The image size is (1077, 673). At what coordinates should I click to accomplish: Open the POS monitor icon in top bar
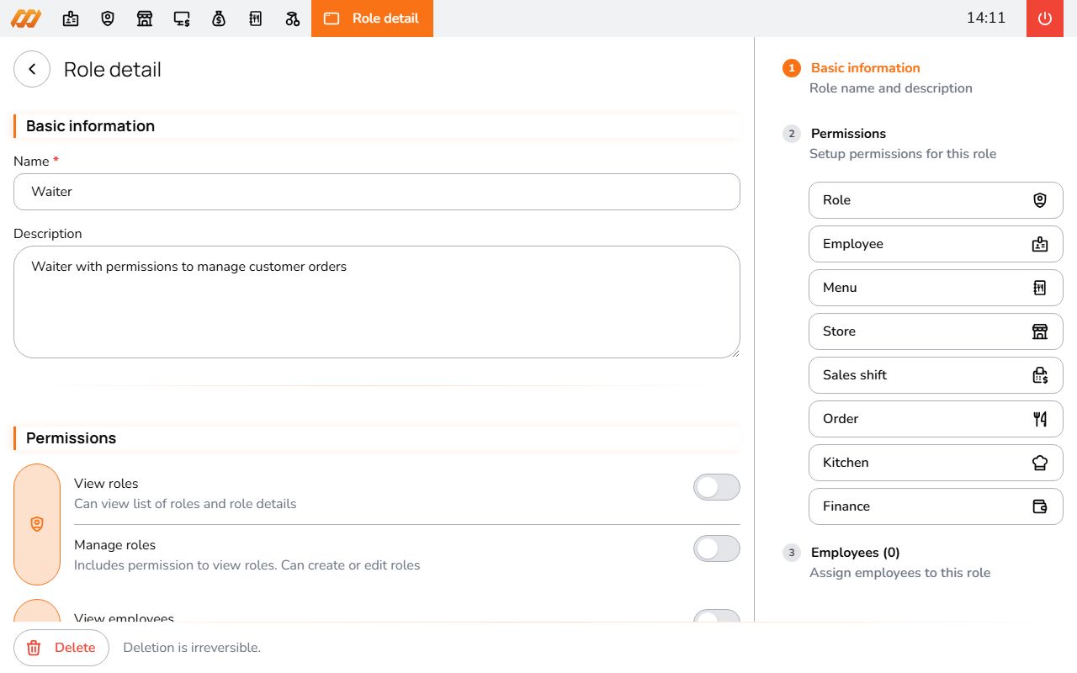pyautogui.click(x=182, y=19)
